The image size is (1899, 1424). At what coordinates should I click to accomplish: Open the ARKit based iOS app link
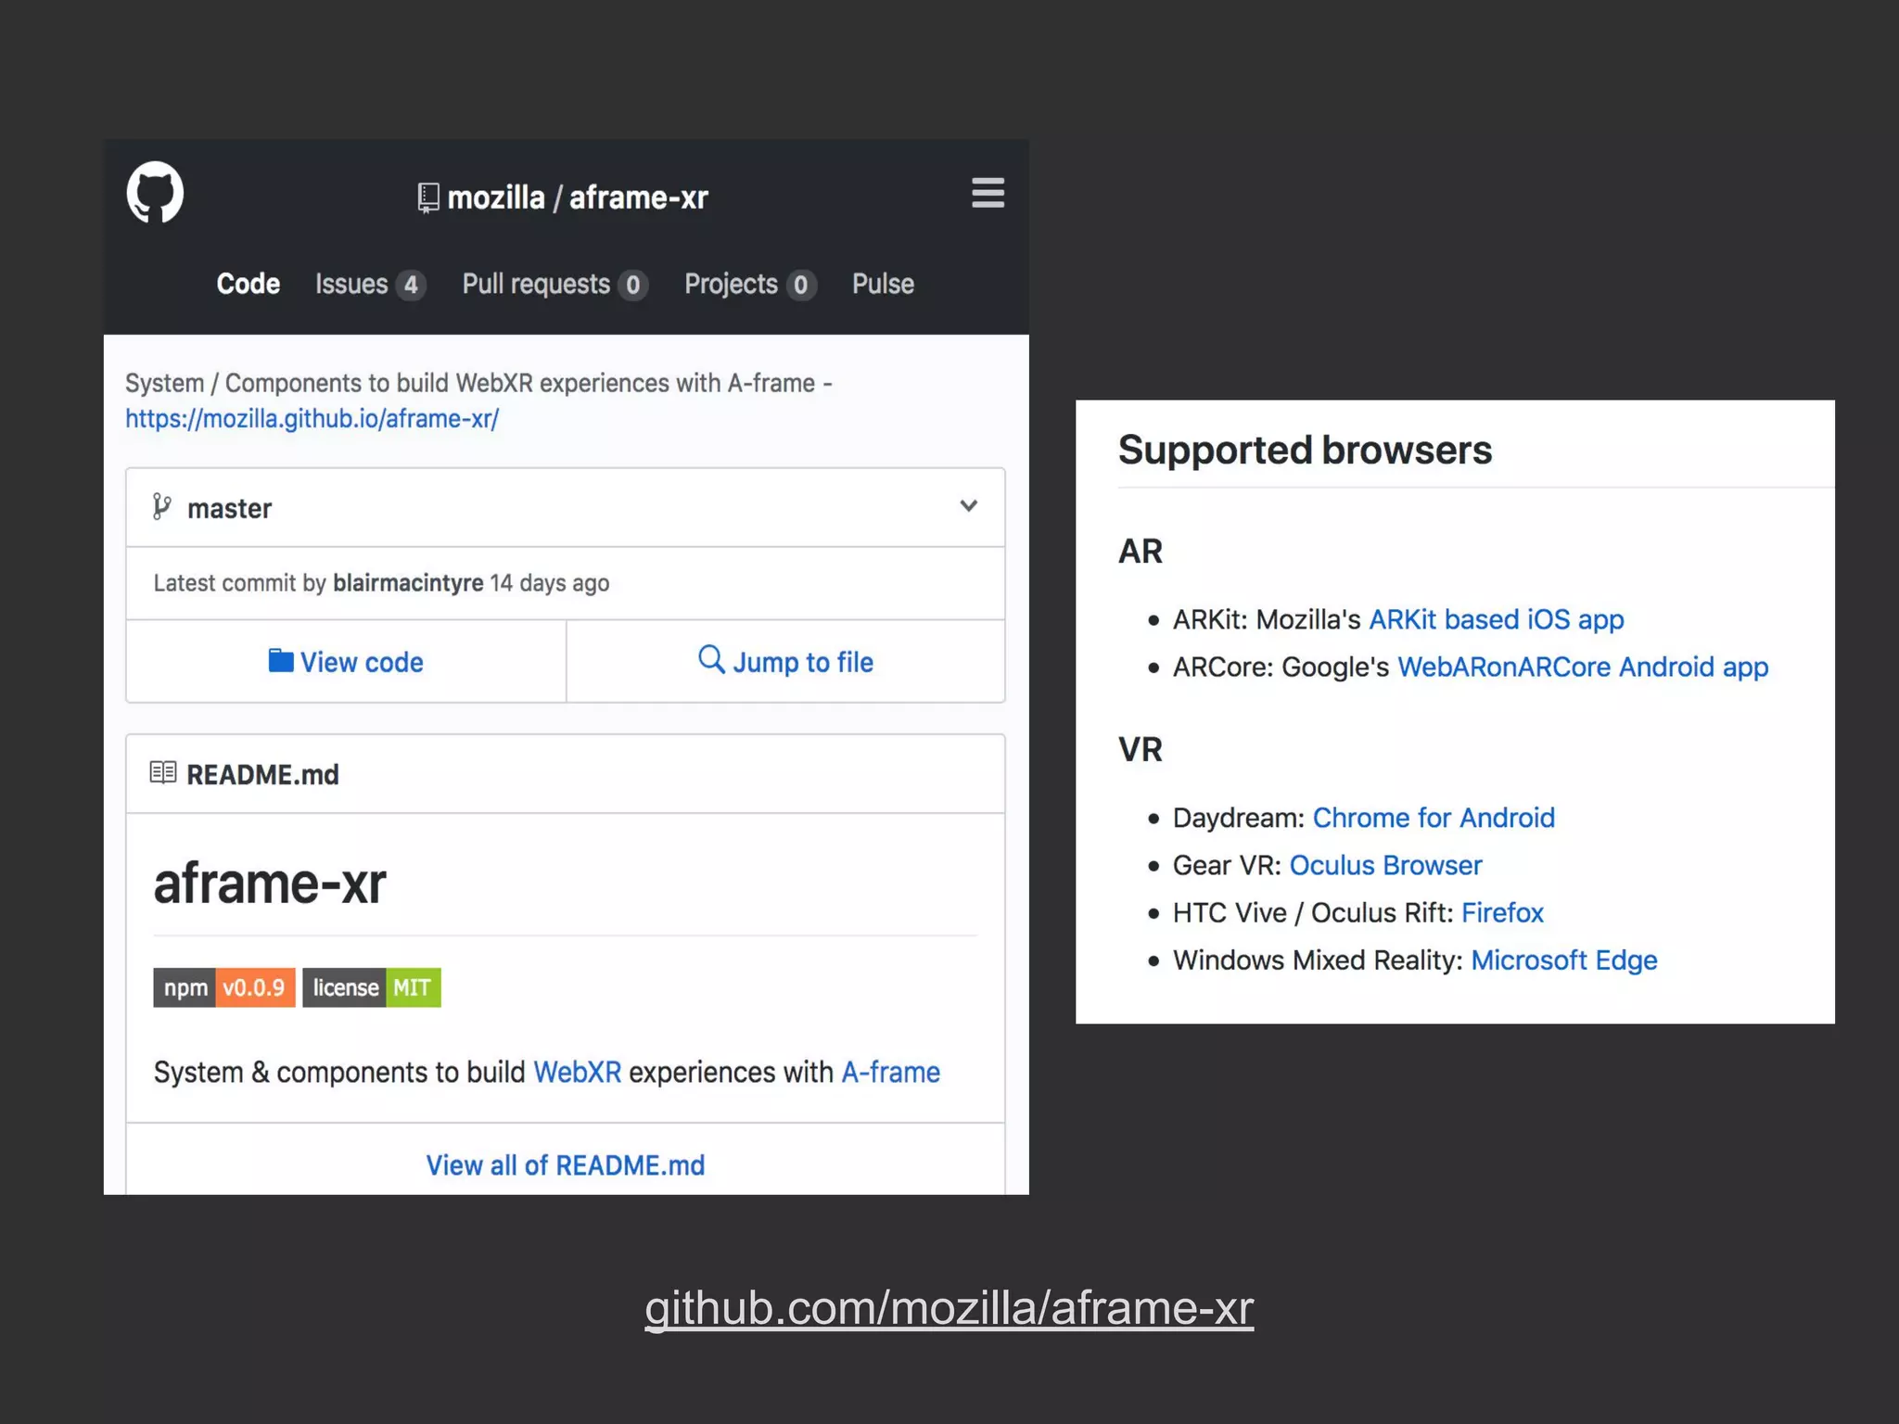[1497, 619]
